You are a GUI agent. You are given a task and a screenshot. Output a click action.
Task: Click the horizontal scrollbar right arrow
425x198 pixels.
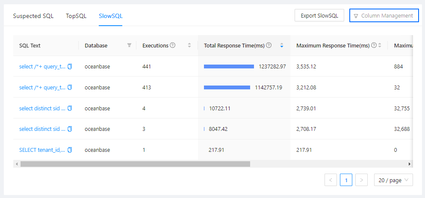coord(410,164)
